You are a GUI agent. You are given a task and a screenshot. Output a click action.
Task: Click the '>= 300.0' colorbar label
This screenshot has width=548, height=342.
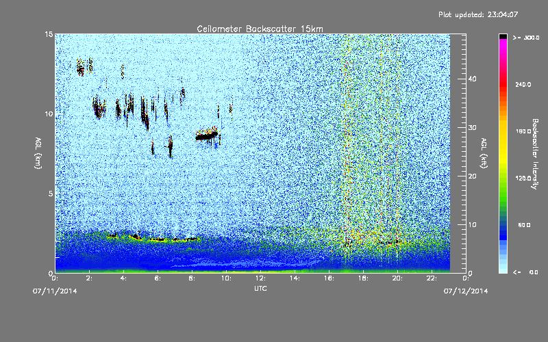coord(526,38)
